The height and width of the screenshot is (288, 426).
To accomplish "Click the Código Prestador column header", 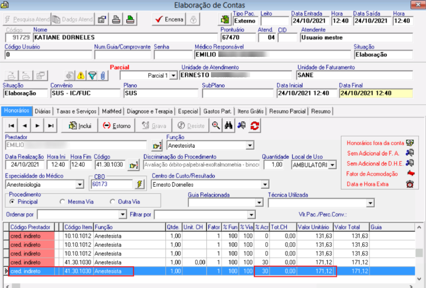I will coord(31,227).
